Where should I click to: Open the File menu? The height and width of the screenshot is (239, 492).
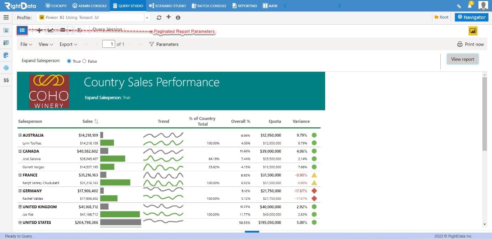coord(26,44)
